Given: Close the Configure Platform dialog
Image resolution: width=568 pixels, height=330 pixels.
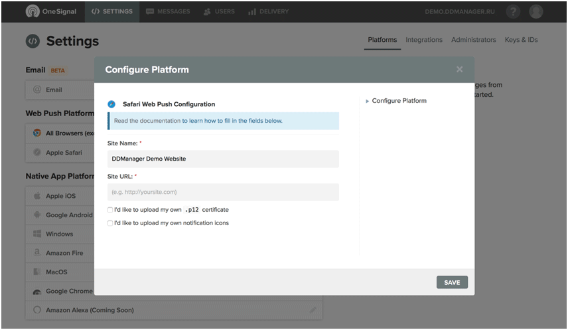Looking at the screenshot, I should click(459, 69).
